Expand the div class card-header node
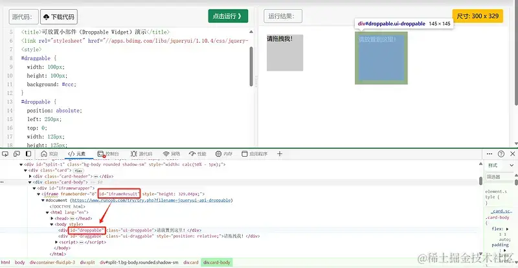The width and height of the screenshot is (518, 268). (x=30, y=176)
